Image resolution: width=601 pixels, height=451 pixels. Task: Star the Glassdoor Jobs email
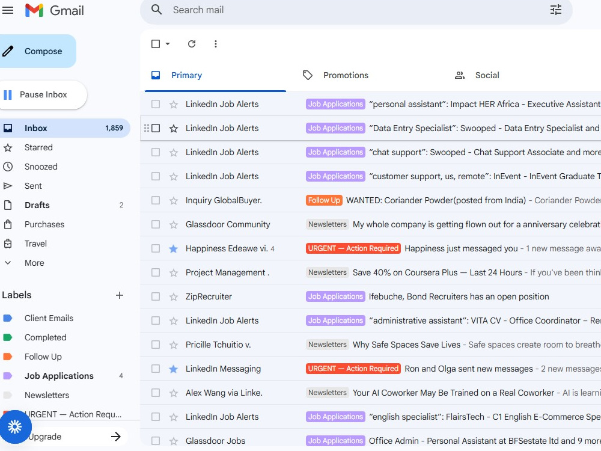click(x=174, y=441)
